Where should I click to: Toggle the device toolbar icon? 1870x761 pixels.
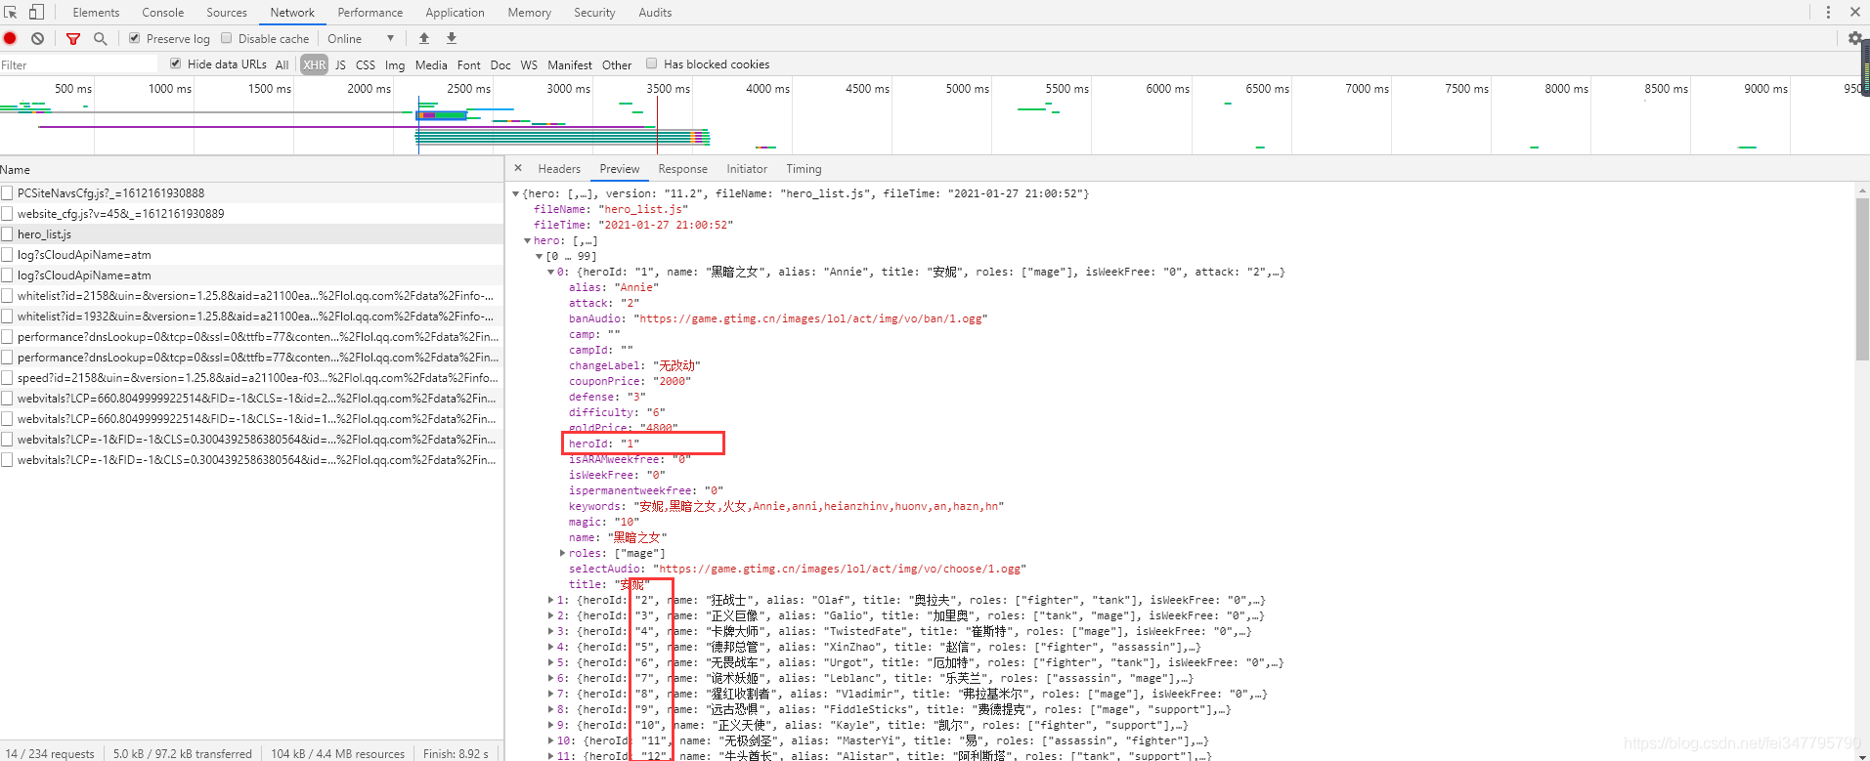(x=36, y=13)
